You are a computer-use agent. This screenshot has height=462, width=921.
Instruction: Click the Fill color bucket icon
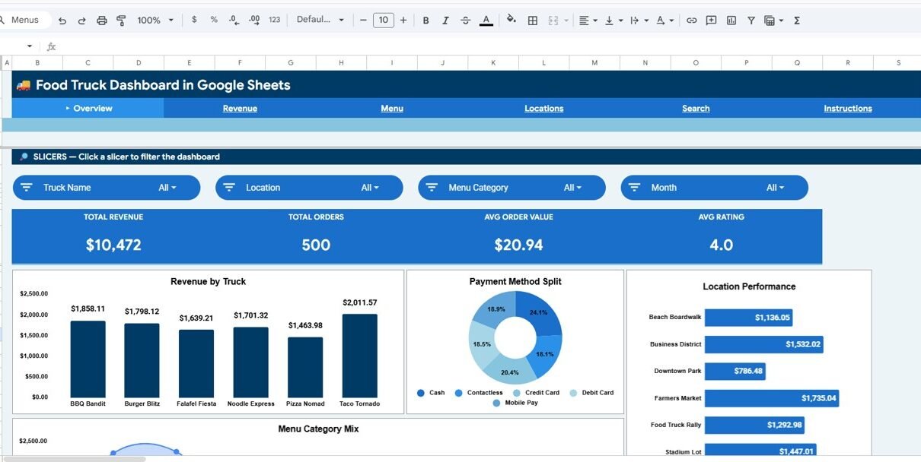tap(511, 21)
